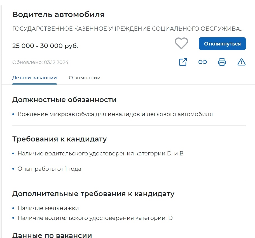Click the link icon next to the printer
255x238 pixels.
(x=202, y=62)
